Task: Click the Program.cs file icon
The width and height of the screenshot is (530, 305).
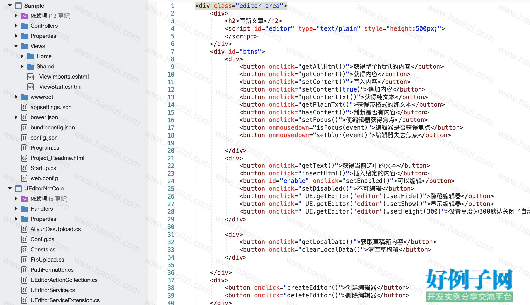Action: 24,148
